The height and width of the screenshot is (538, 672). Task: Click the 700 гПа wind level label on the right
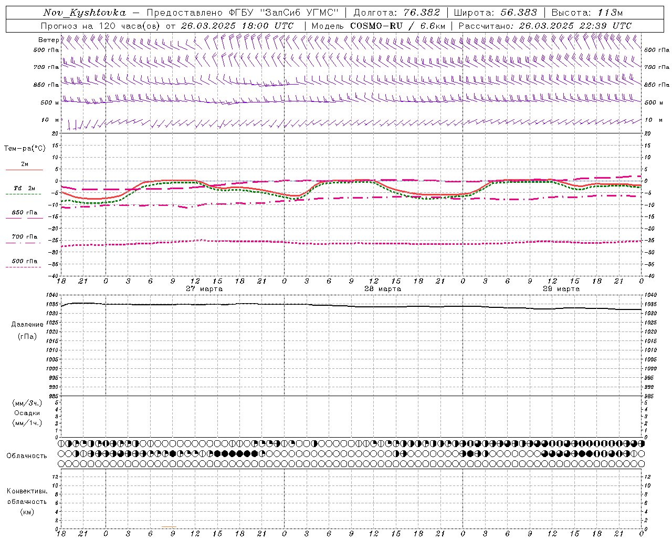click(x=657, y=67)
